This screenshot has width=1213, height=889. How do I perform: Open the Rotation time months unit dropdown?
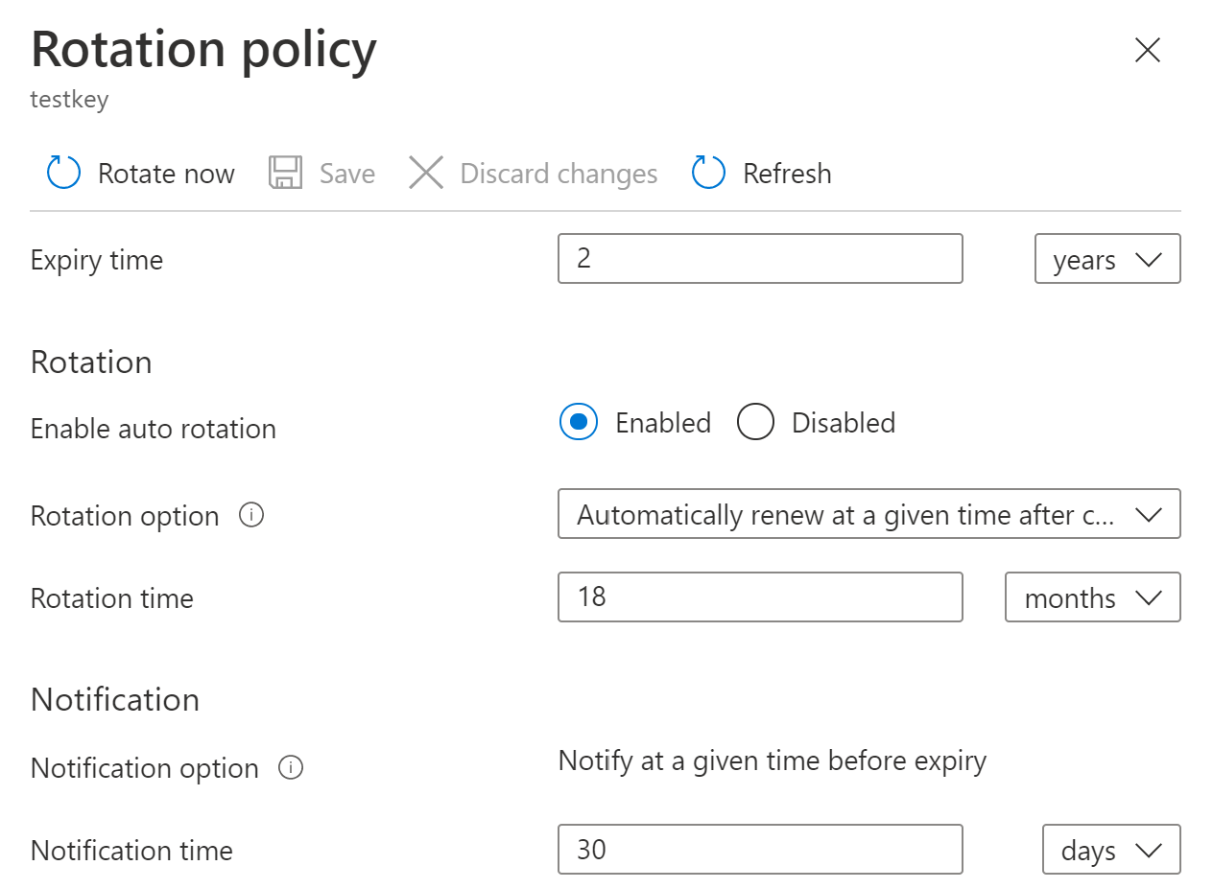coord(1092,598)
